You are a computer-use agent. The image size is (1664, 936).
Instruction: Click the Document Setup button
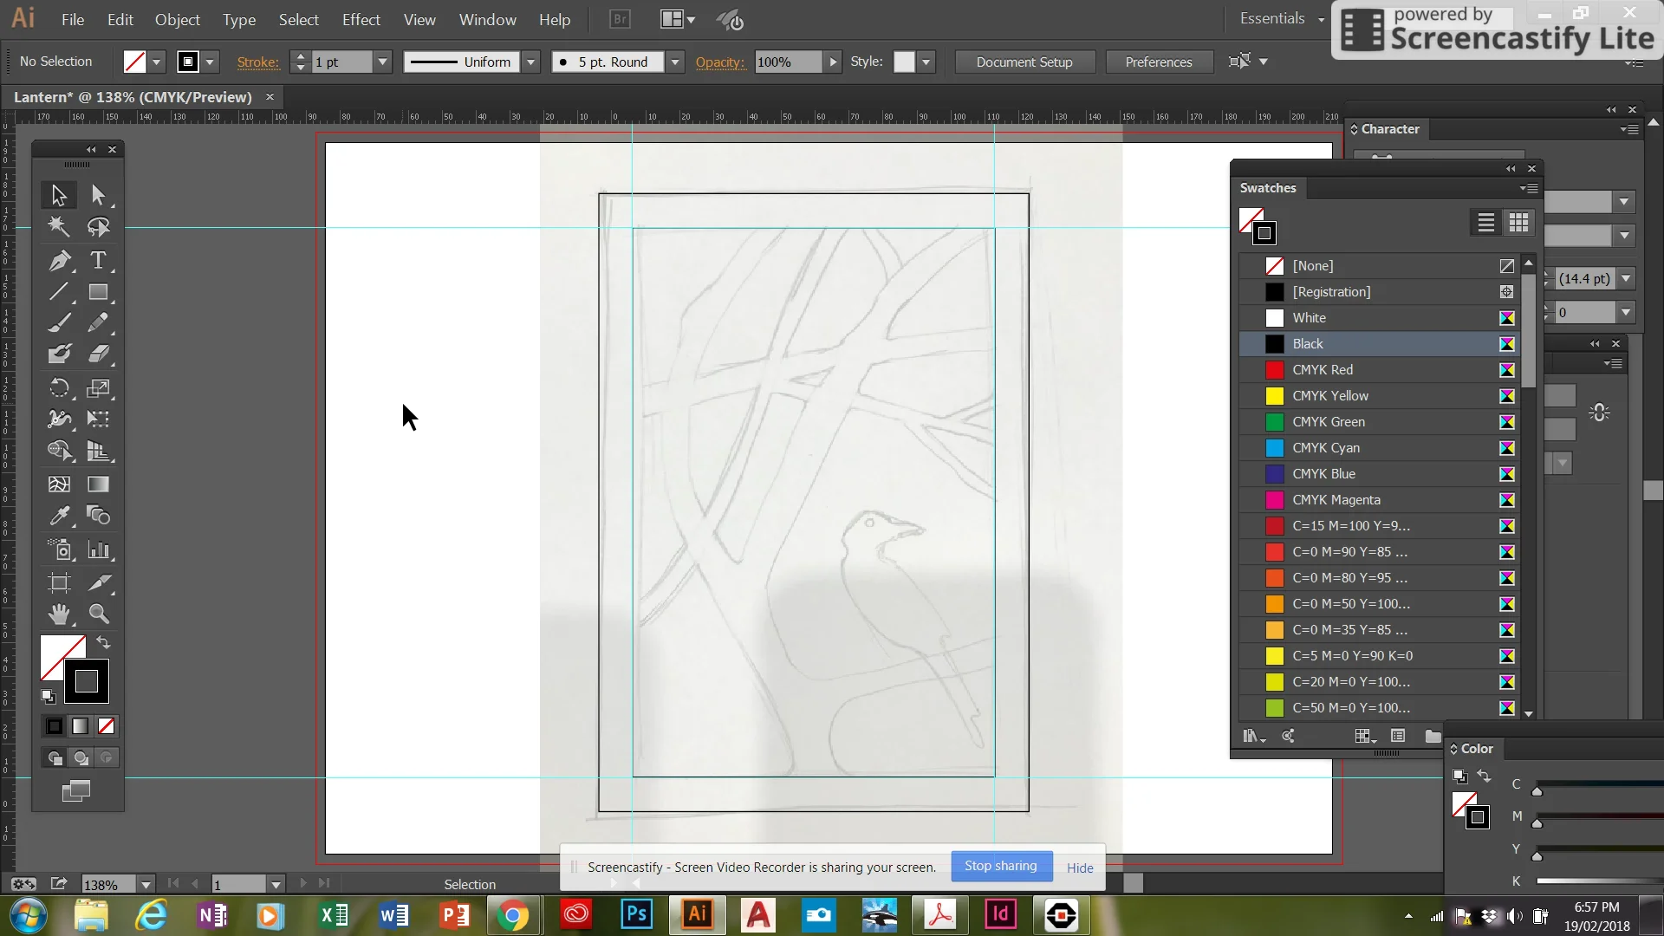[x=1024, y=62]
